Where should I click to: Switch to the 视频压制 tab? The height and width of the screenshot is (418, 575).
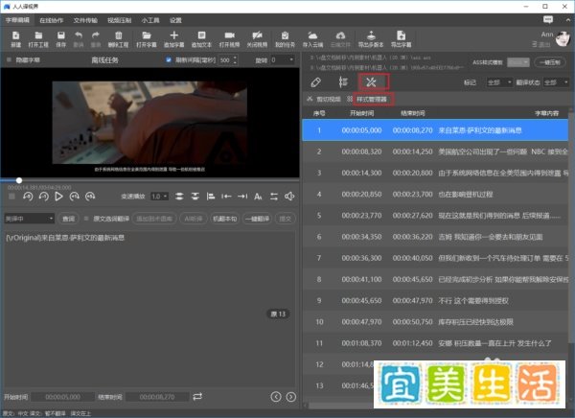(119, 20)
